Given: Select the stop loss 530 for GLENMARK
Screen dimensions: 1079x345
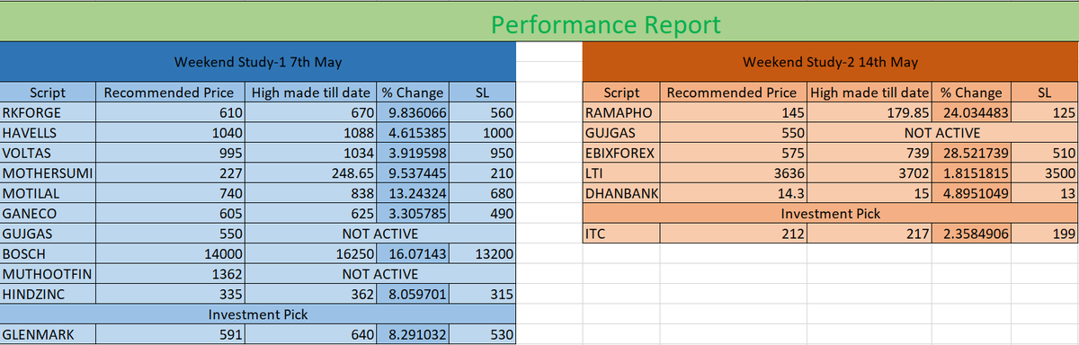Looking at the screenshot, I should click(x=483, y=335).
